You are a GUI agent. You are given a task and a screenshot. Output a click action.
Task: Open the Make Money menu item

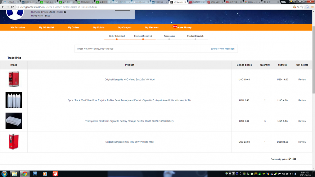coord(184,27)
